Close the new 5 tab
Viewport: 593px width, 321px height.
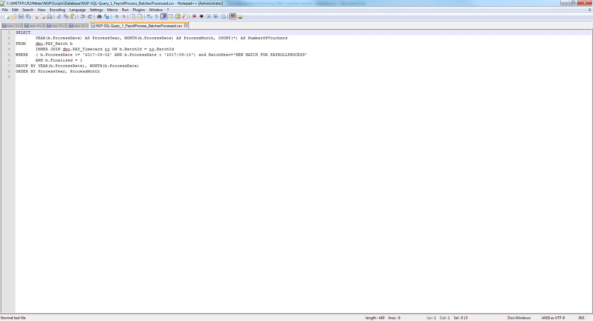[x=64, y=26]
